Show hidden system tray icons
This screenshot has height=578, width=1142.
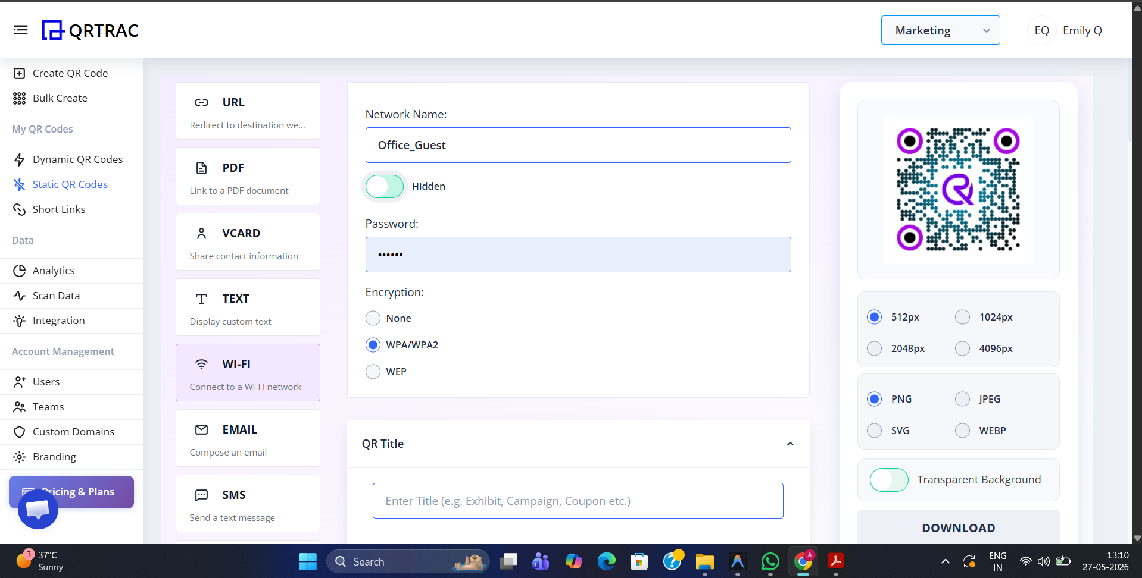(x=945, y=561)
